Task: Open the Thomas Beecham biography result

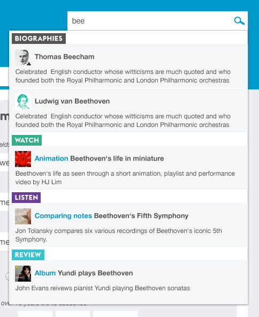Action: point(64,57)
